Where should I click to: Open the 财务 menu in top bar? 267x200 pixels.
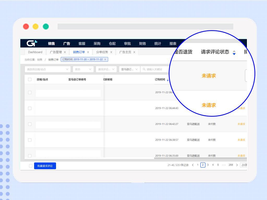click(142, 43)
